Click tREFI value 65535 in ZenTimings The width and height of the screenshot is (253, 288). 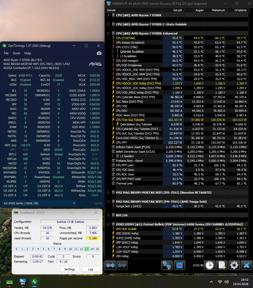pyautogui.click(x=58, y=150)
